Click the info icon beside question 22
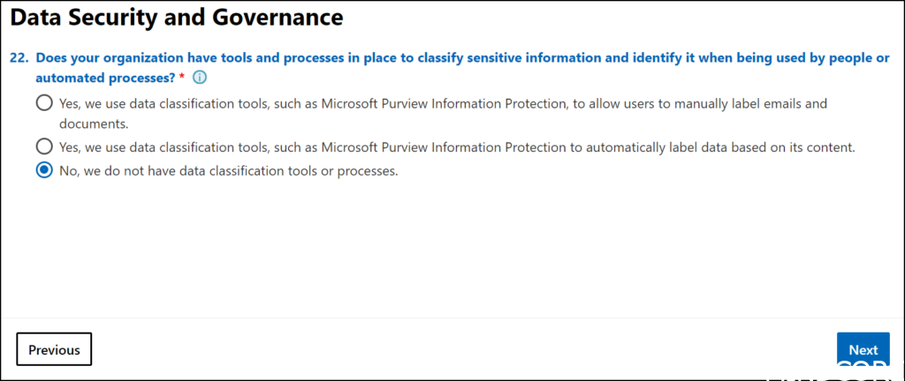905x381 pixels. (x=200, y=78)
